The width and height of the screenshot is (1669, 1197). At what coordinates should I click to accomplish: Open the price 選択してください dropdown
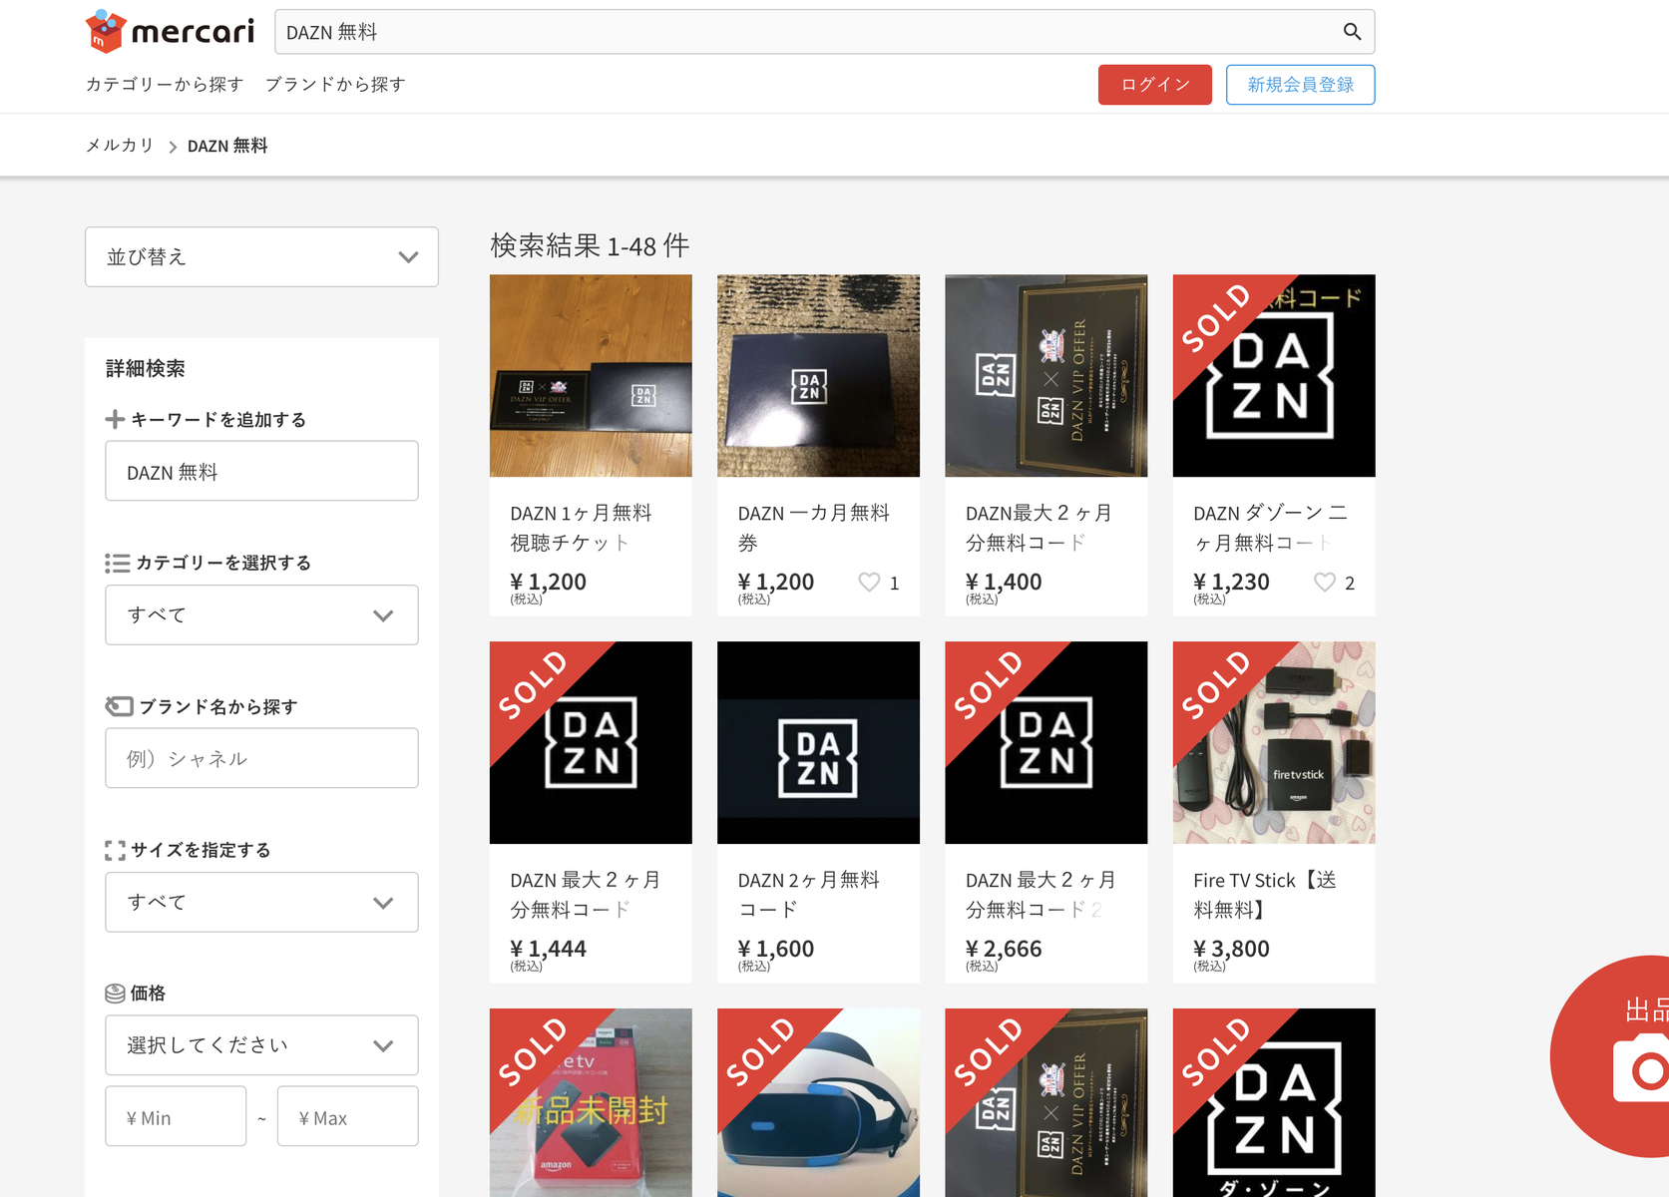coord(261,1045)
